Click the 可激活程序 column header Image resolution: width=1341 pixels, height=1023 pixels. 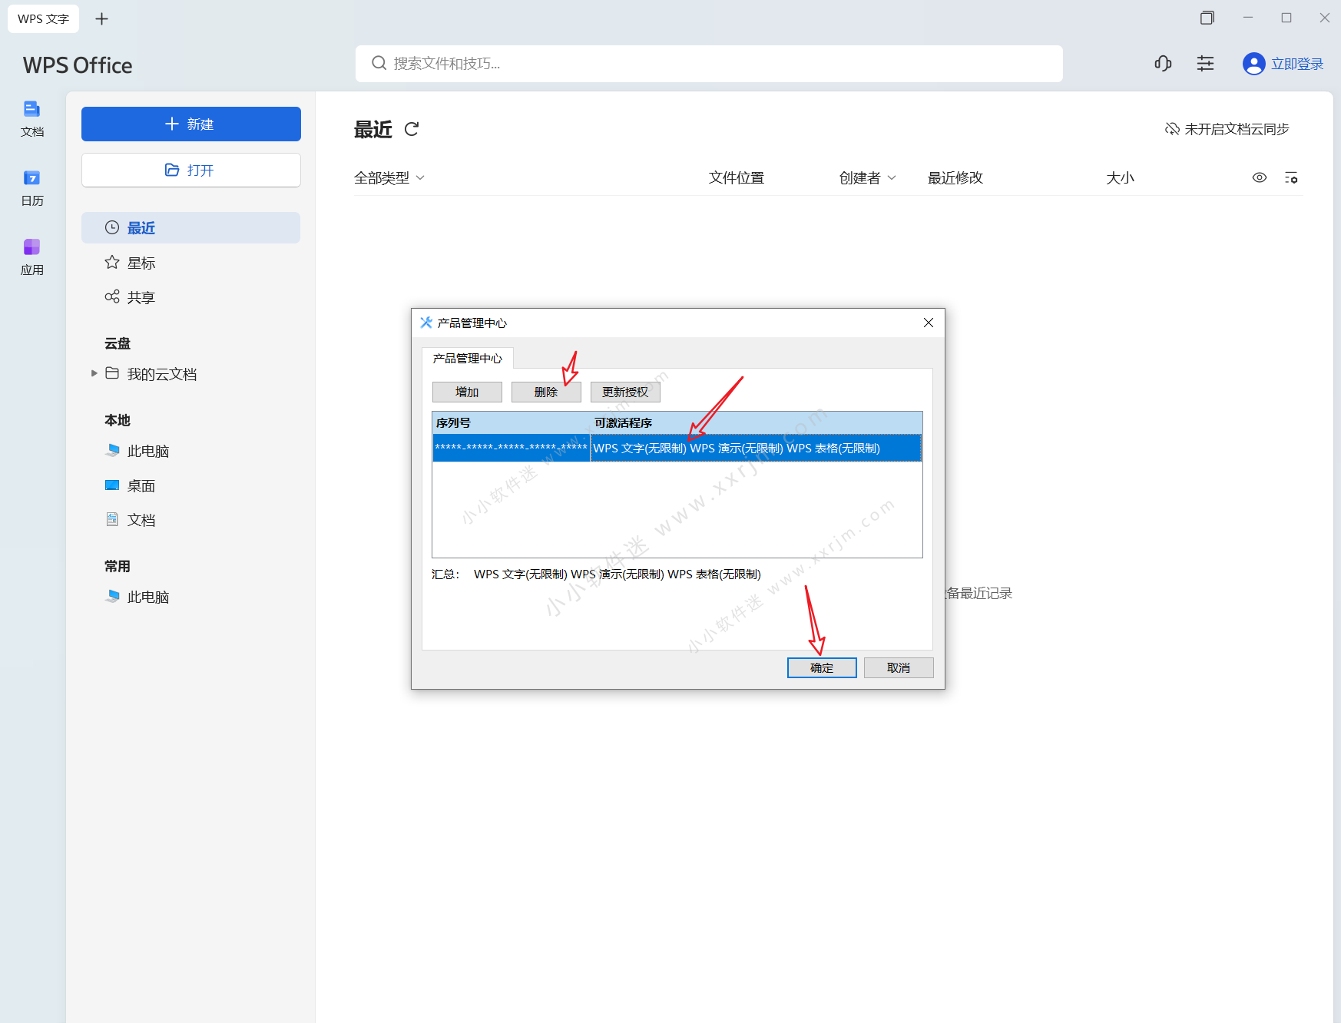pos(757,422)
